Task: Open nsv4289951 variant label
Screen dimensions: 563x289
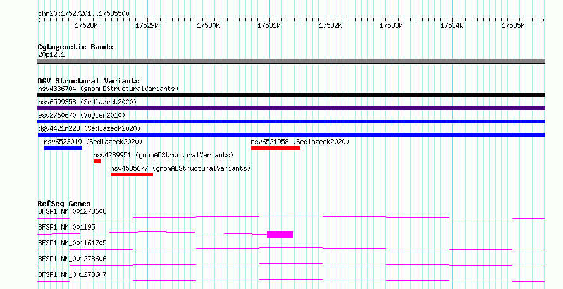Action: (163, 155)
